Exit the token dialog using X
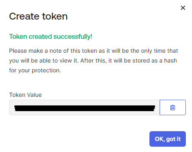The image size is (192, 152). click(183, 8)
